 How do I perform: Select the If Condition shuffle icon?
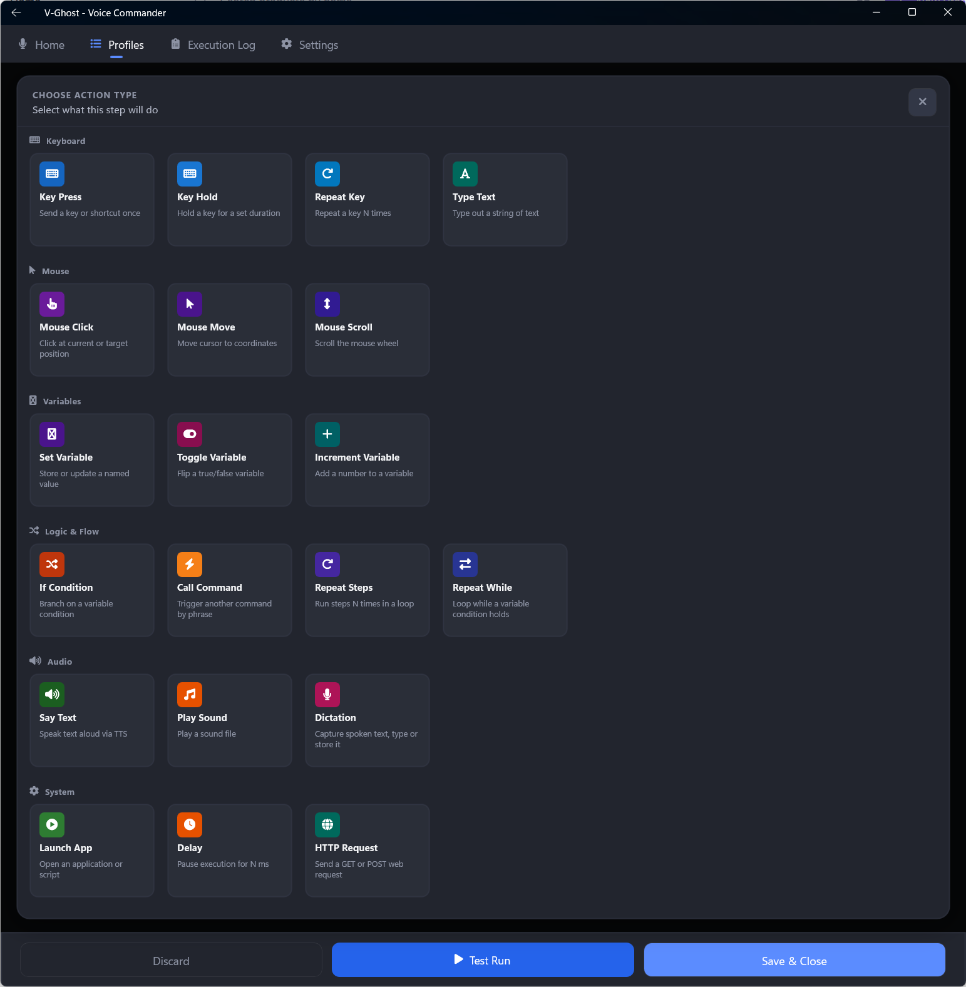click(52, 565)
